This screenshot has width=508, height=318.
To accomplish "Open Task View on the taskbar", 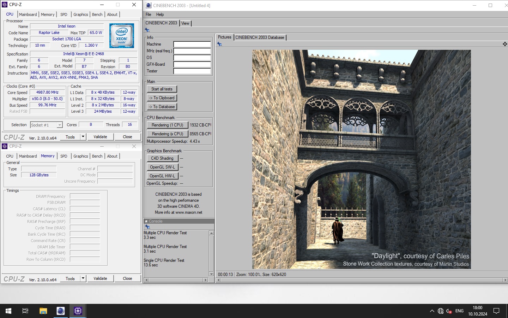I will click(x=25, y=311).
